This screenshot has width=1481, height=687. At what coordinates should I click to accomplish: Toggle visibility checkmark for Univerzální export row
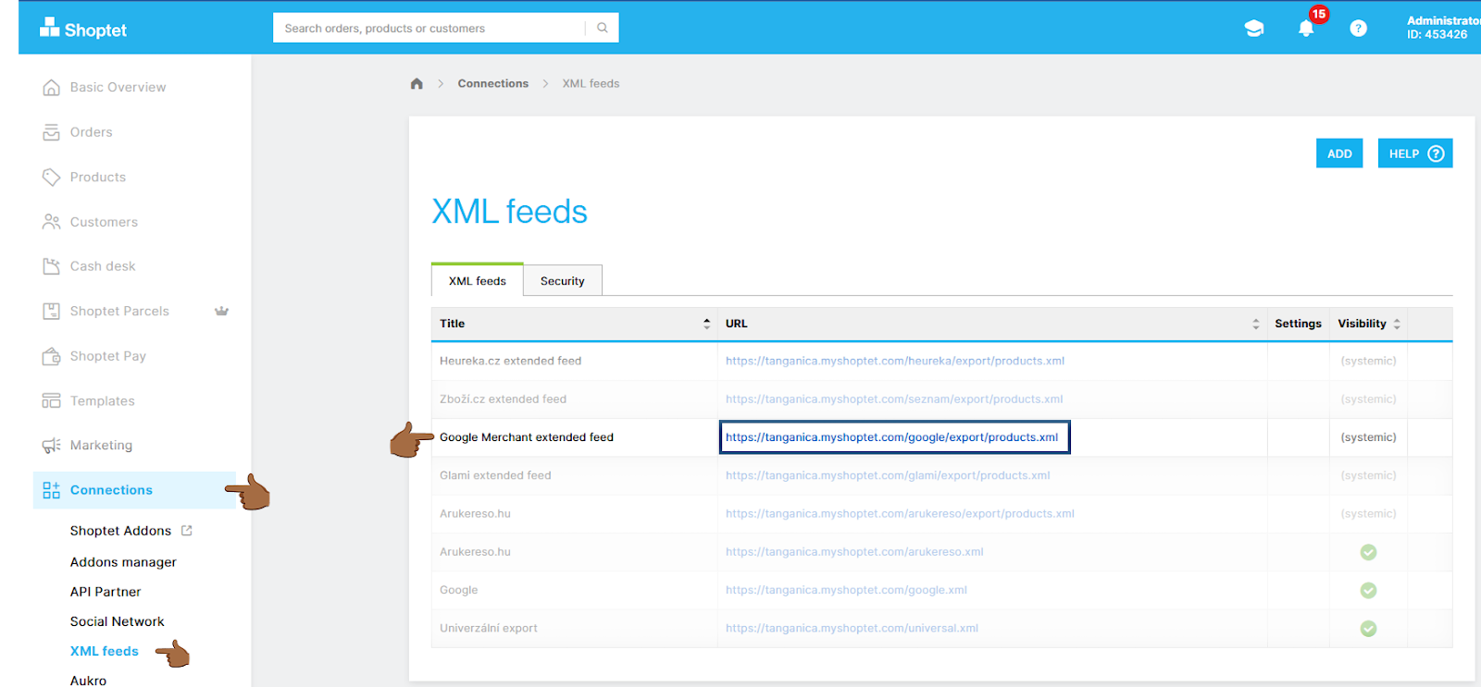1368,629
